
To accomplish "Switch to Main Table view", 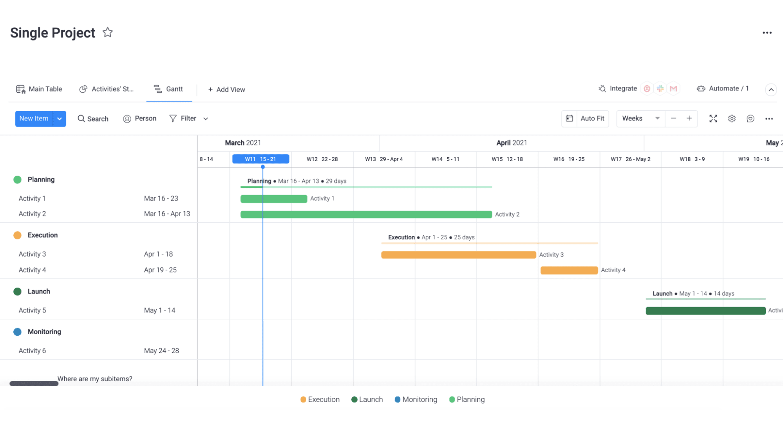I will [45, 88].
